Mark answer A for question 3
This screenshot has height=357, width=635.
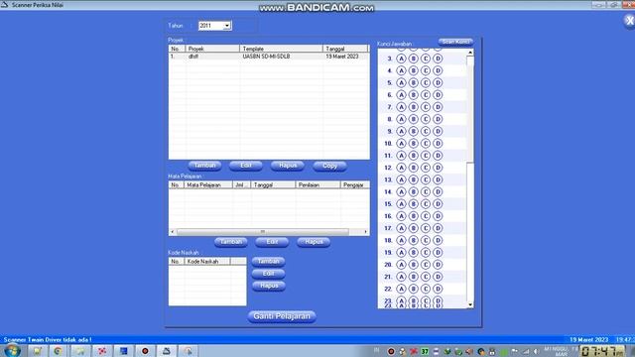[401, 59]
